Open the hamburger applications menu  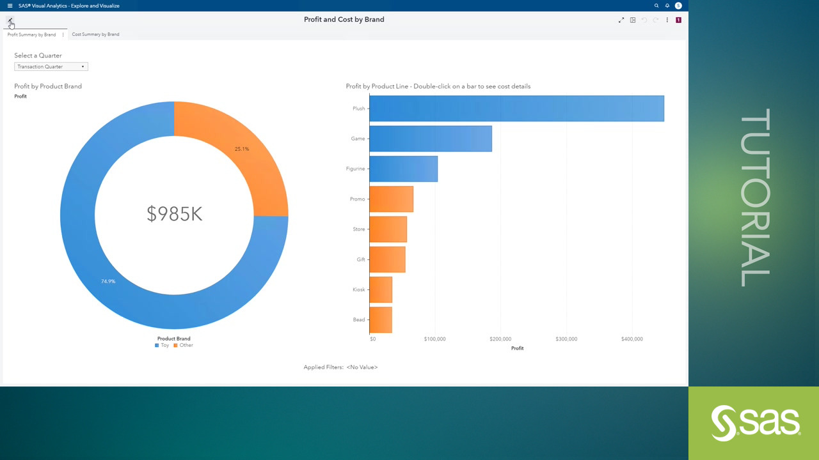pyautogui.click(x=10, y=6)
